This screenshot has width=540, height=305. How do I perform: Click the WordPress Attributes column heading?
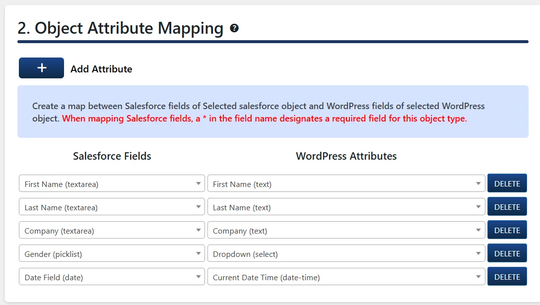tap(346, 156)
